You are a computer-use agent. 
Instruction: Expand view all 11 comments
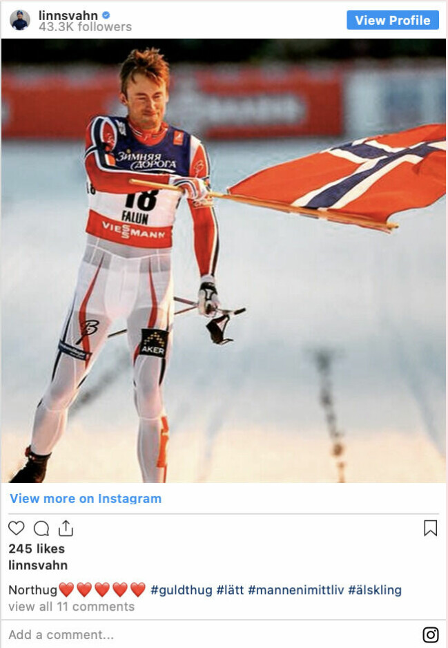coord(71,607)
